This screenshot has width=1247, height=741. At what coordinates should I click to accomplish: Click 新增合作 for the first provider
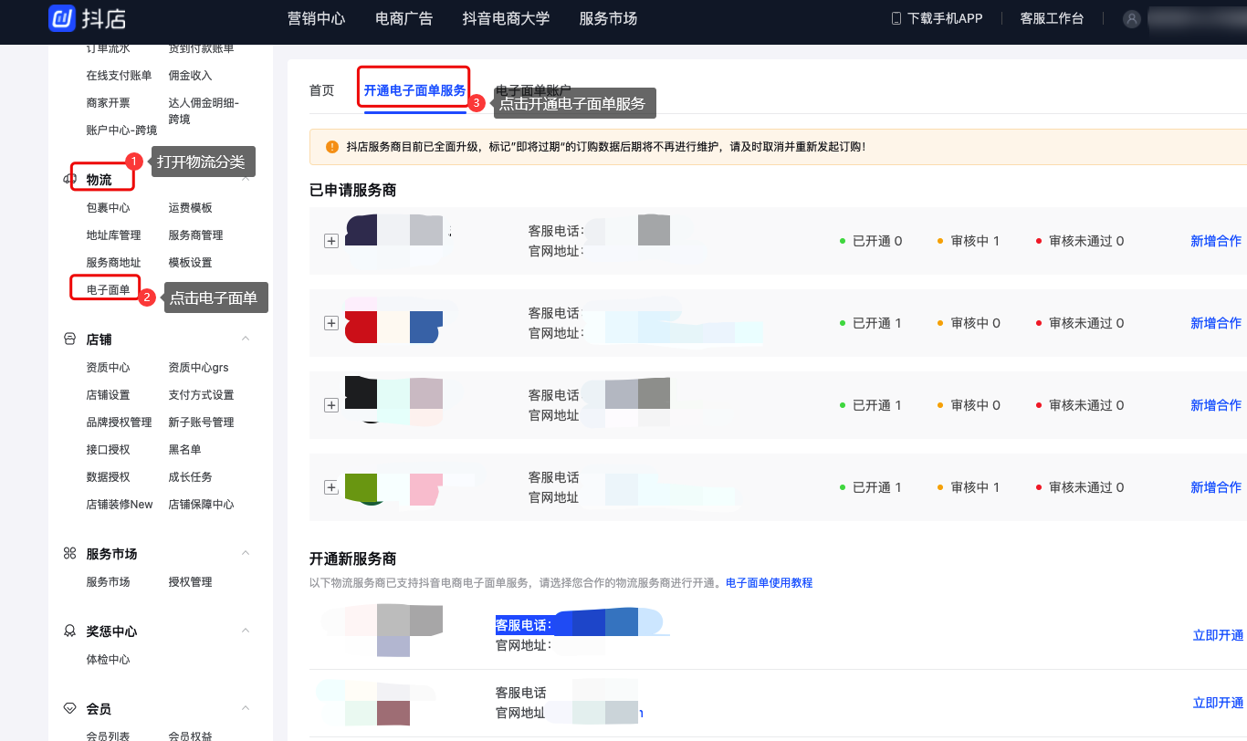[1216, 241]
